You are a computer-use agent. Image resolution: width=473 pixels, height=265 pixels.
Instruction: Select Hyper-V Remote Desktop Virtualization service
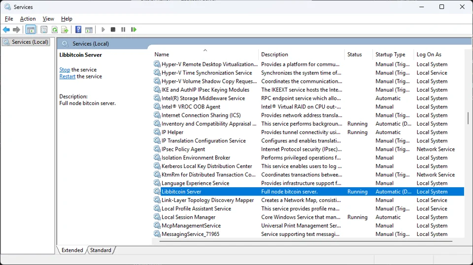tap(308, 64)
